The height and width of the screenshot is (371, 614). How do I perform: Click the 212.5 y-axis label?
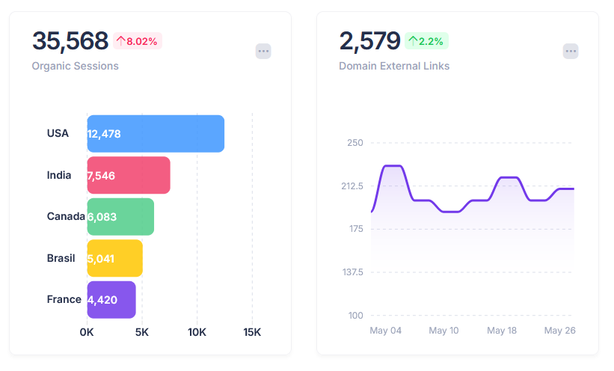(351, 186)
